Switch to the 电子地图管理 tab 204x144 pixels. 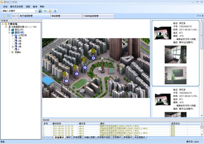click(x=34, y=16)
